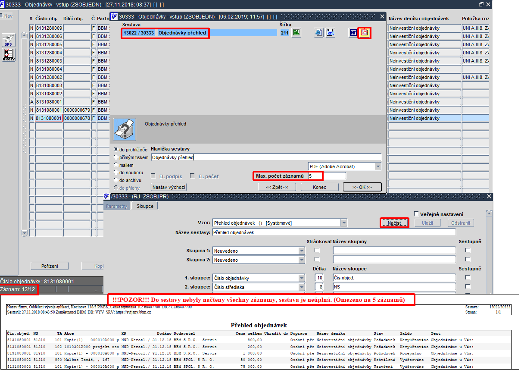Viewport: 521px width, 370px height.
Task: Click partial order cell 0000000679
Action: pos(77,110)
